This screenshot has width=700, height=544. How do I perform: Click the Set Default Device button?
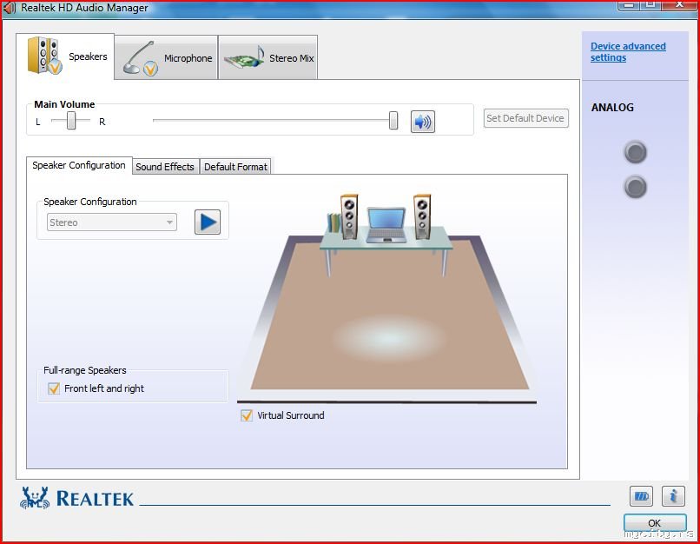[x=526, y=118]
